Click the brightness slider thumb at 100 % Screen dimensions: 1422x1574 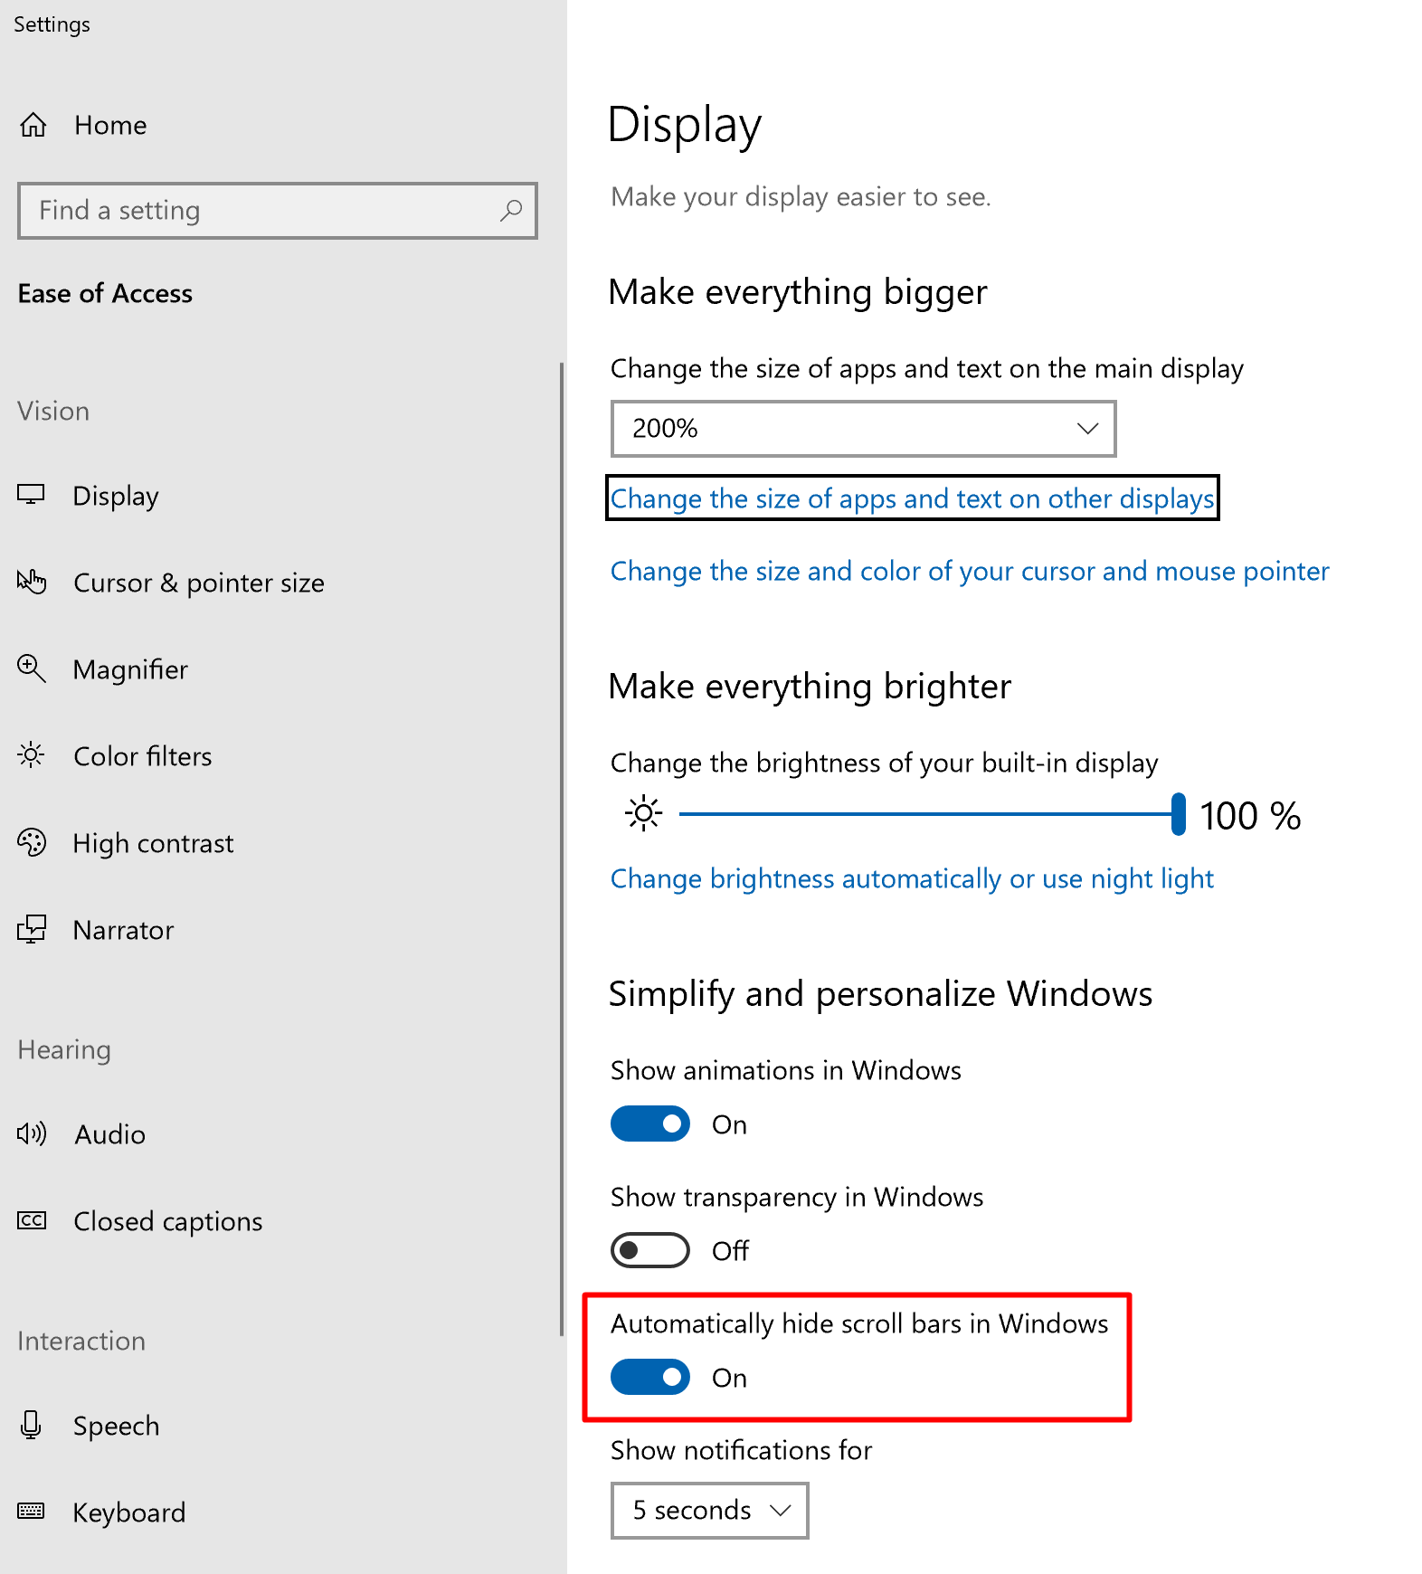point(1178,814)
